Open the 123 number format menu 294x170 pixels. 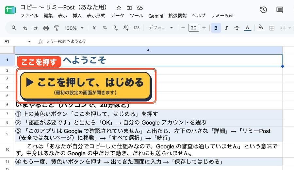coord(137,28)
